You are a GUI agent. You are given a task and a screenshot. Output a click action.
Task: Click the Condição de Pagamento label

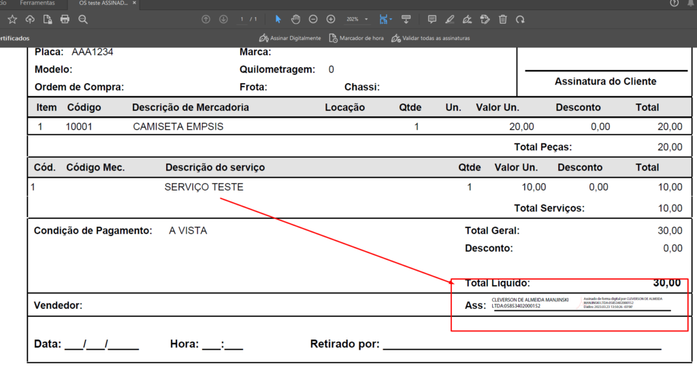pos(93,231)
